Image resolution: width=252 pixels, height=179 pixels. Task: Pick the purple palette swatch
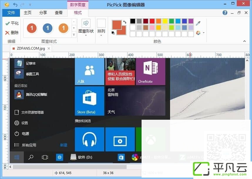pyautogui.click(x=191, y=21)
